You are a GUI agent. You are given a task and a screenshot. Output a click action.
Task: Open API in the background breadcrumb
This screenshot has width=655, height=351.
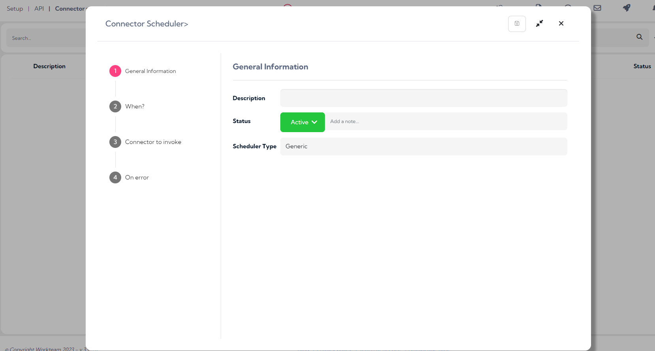click(39, 9)
